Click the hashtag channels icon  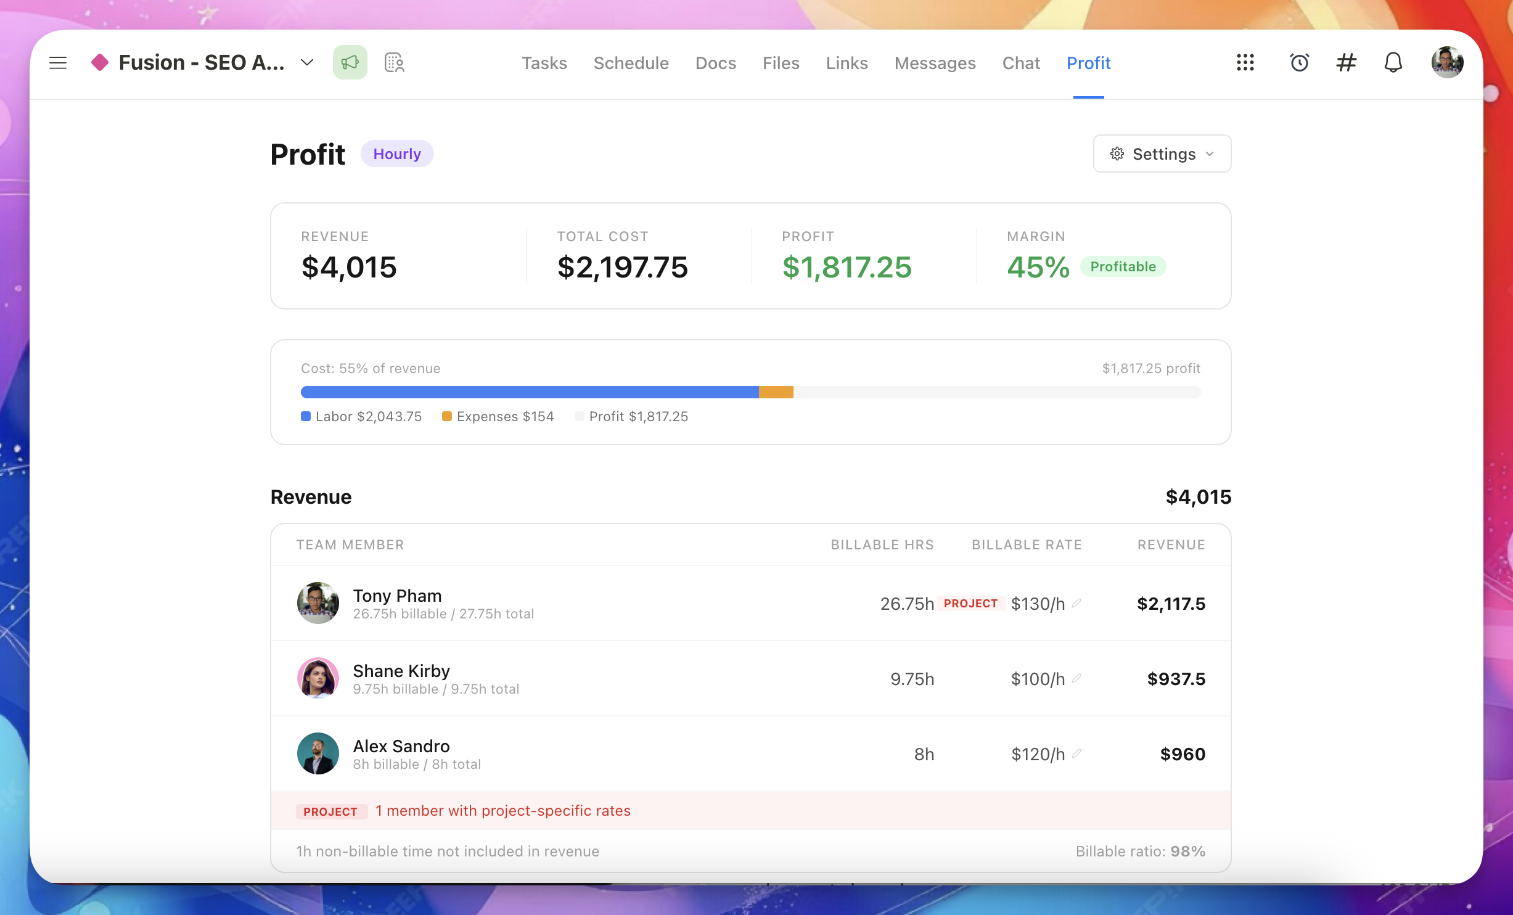(x=1346, y=63)
